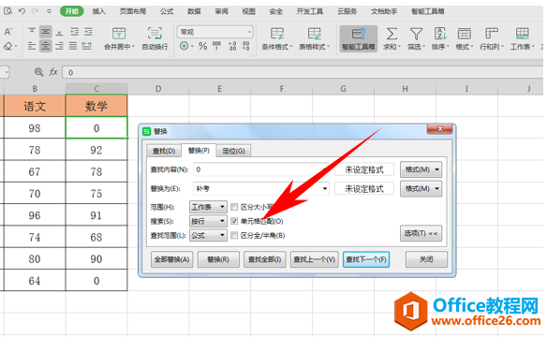547x337 pixels.
Task: Open 条件格式 conditional formatting
Action: point(277,38)
